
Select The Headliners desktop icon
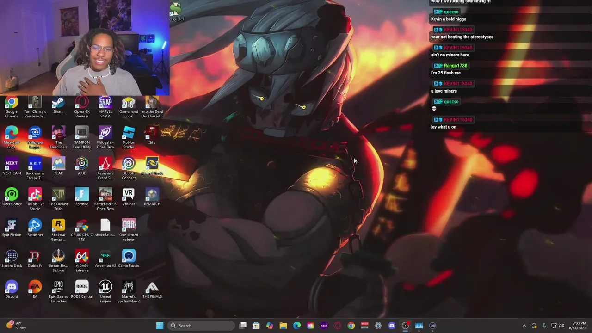58,138
